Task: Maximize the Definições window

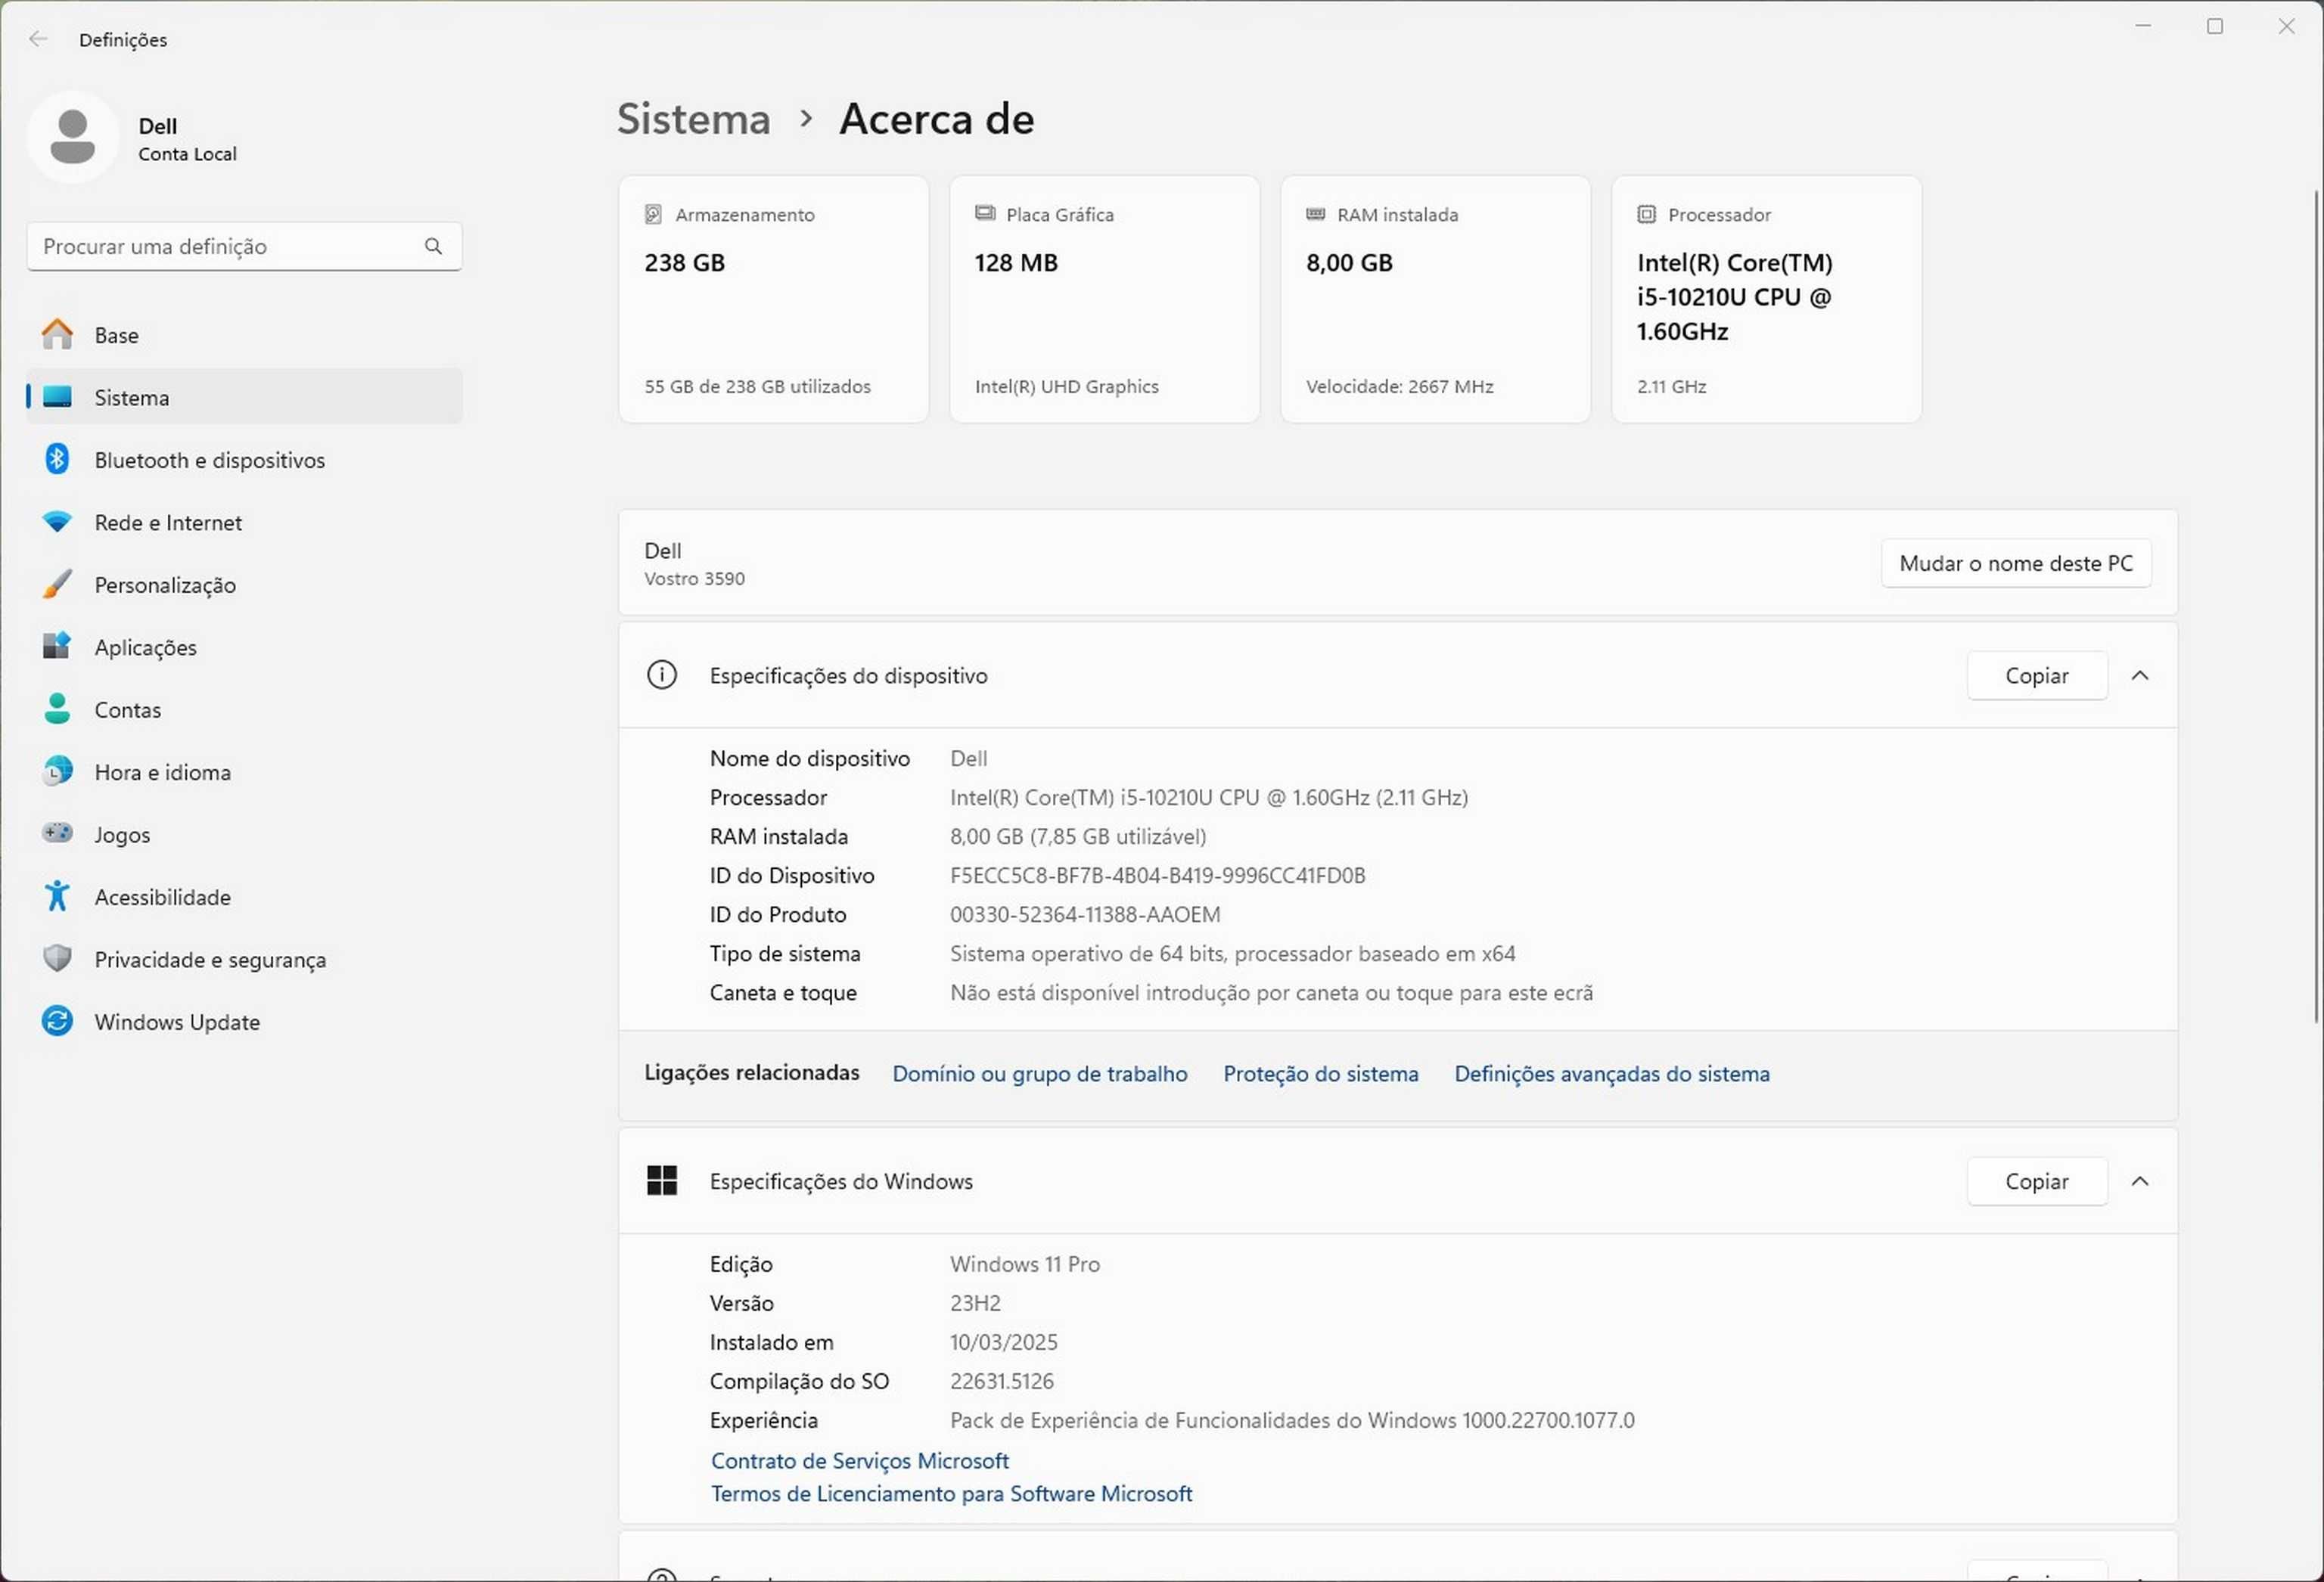Action: pyautogui.click(x=2214, y=26)
